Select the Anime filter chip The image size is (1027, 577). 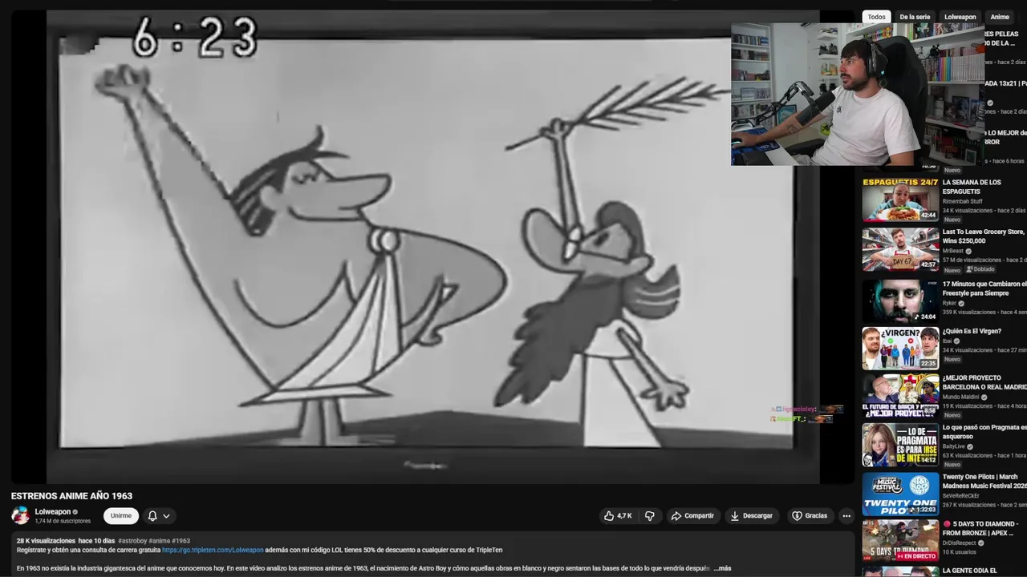click(1000, 17)
